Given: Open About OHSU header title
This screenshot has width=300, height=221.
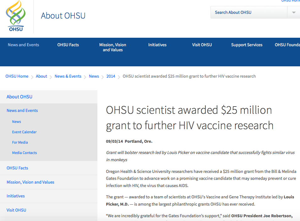Looking at the screenshot, I should click(x=63, y=16).
